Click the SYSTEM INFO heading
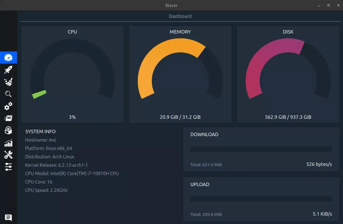Viewport: 343px width, 224px height. pyautogui.click(x=40, y=132)
